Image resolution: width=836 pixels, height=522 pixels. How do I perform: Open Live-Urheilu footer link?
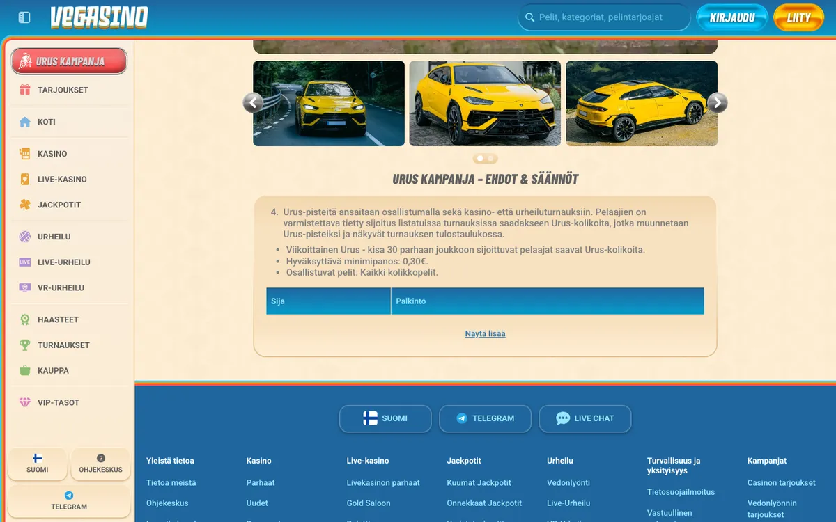[568, 503]
